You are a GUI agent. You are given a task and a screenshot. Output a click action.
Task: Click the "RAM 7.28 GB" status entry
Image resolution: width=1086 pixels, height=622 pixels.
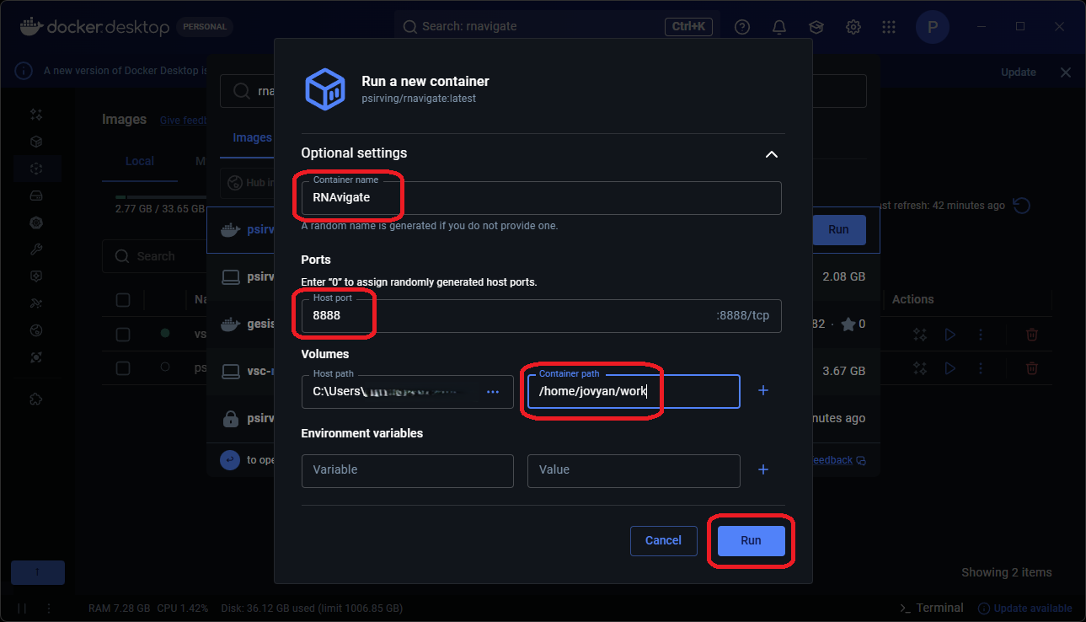click(x=120, y=609)
